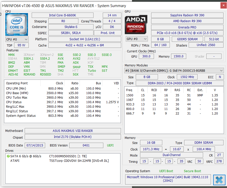Image resolution: width=227 pixels, height=188 pixels.
Task: Open the GPU #0 selector dropdown
Action: coord(137,39)
